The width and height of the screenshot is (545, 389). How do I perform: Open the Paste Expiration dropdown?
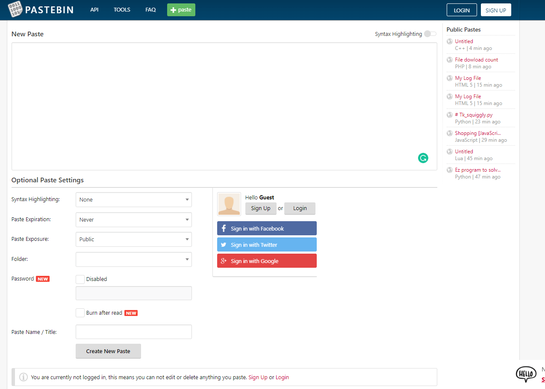tap(133, 219)
